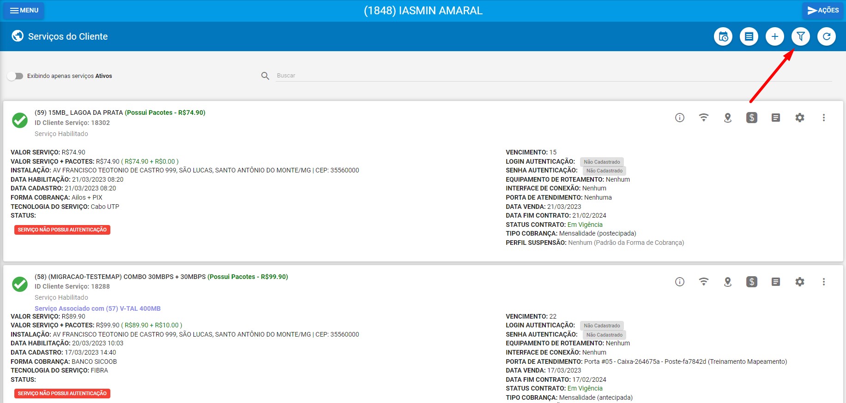Click title (58) (MIGRACAO-TESTEMAP) COMBO 30MBPS + 30MBPS

coord(120,277)
